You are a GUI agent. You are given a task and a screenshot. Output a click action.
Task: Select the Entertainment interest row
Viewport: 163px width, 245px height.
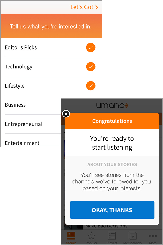[x=31, y=143]
